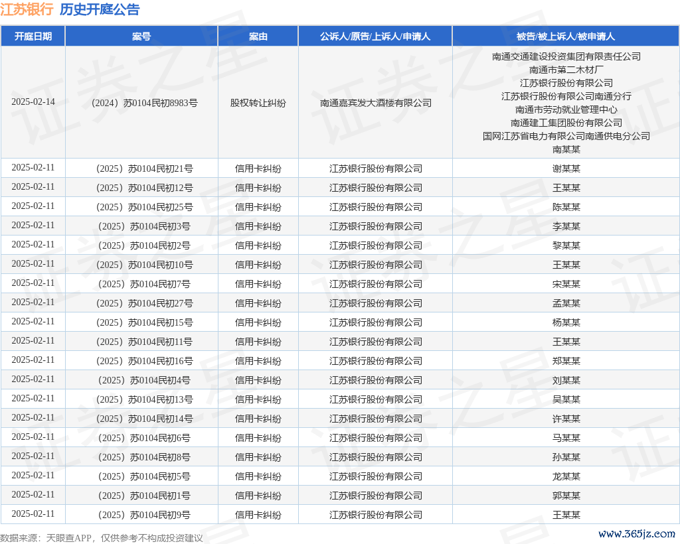Click defendant 龙某某
This screenshot has width=680, height=544.
(x=566, y=476)
